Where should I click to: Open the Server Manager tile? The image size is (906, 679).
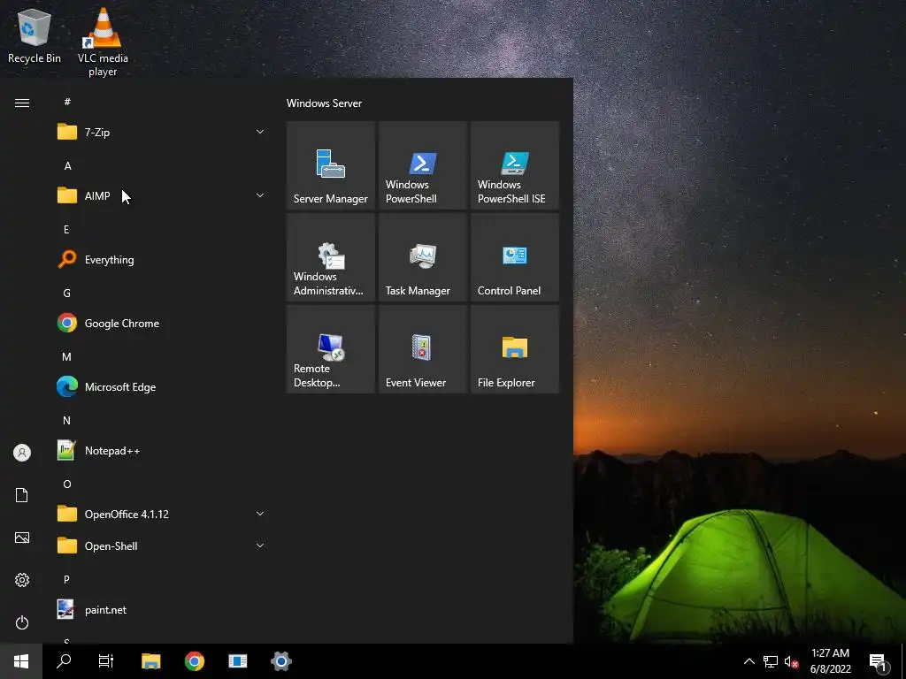coord(331,165)
